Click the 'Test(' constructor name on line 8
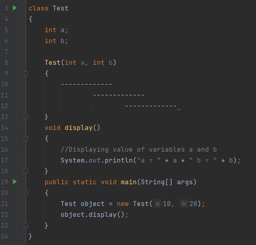This screenshot has height=245, width=256. point(53,62)
